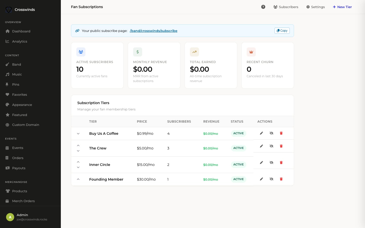Click the SUBSCRIBERS column header

pyautogui.click(x=179, y=122)
